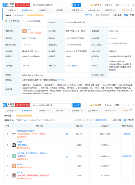Click the 鹤鸣永创 green logo icon
The width and height of the screenshot is (135, 185).
tap(14, 156)
